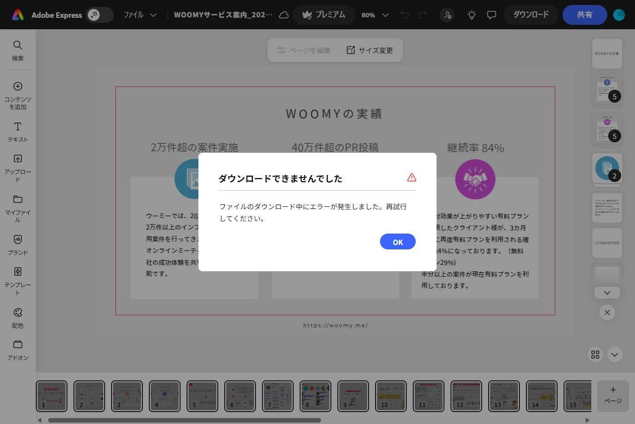This screenshot has width=635, height=424.
Task: Click the red warning triangle icon in dialog
Action: tap(412, 178)
